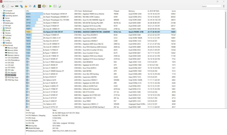Click the Results list toolbar icon
The image size is (227, 135).
[55, 6]
